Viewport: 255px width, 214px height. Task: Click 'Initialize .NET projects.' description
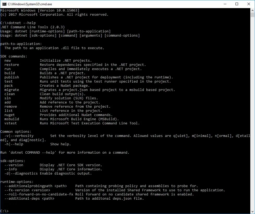coord(66,61)
